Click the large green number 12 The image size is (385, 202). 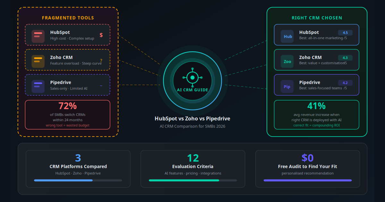(193, 158)
